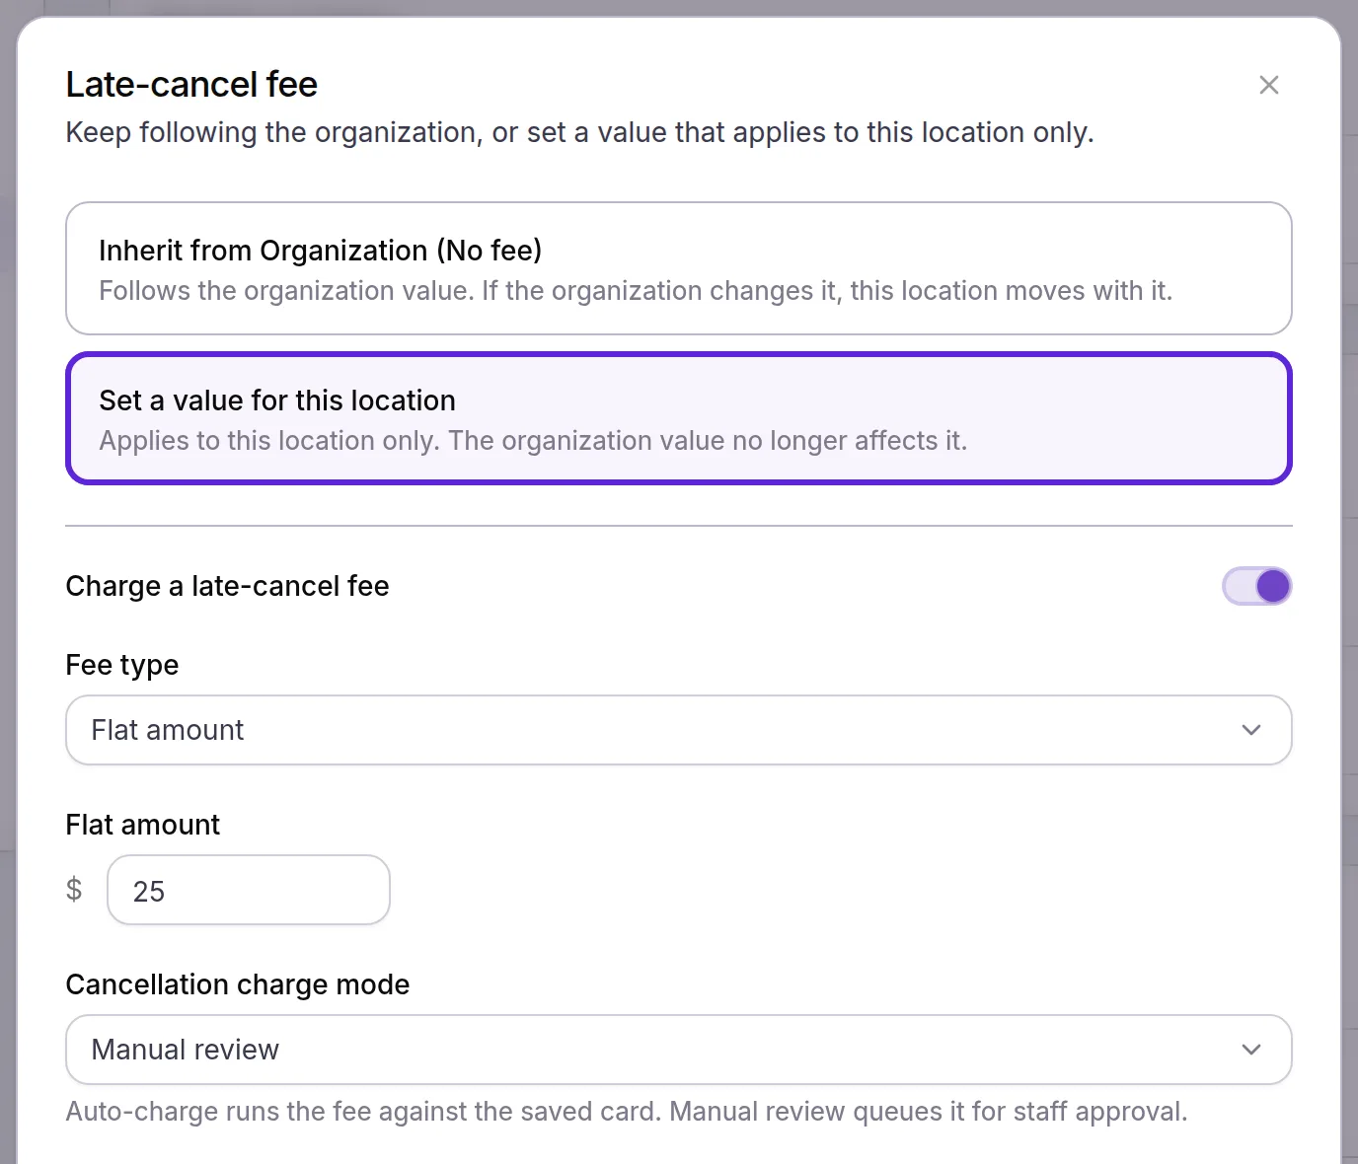Toggle Charge a late-cancel fee switch
This screenshot has width=1358, height=1164.
pyautogui.click(x=1256, y=586)
